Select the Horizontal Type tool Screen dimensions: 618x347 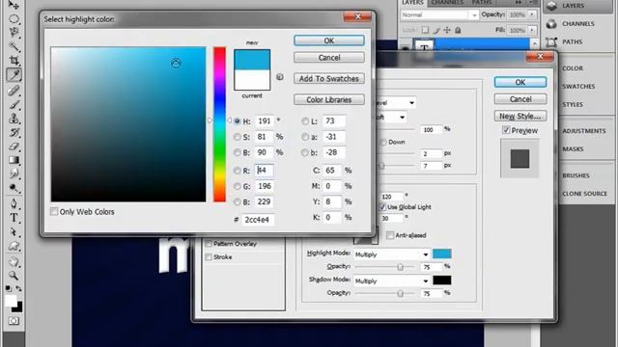14,218
